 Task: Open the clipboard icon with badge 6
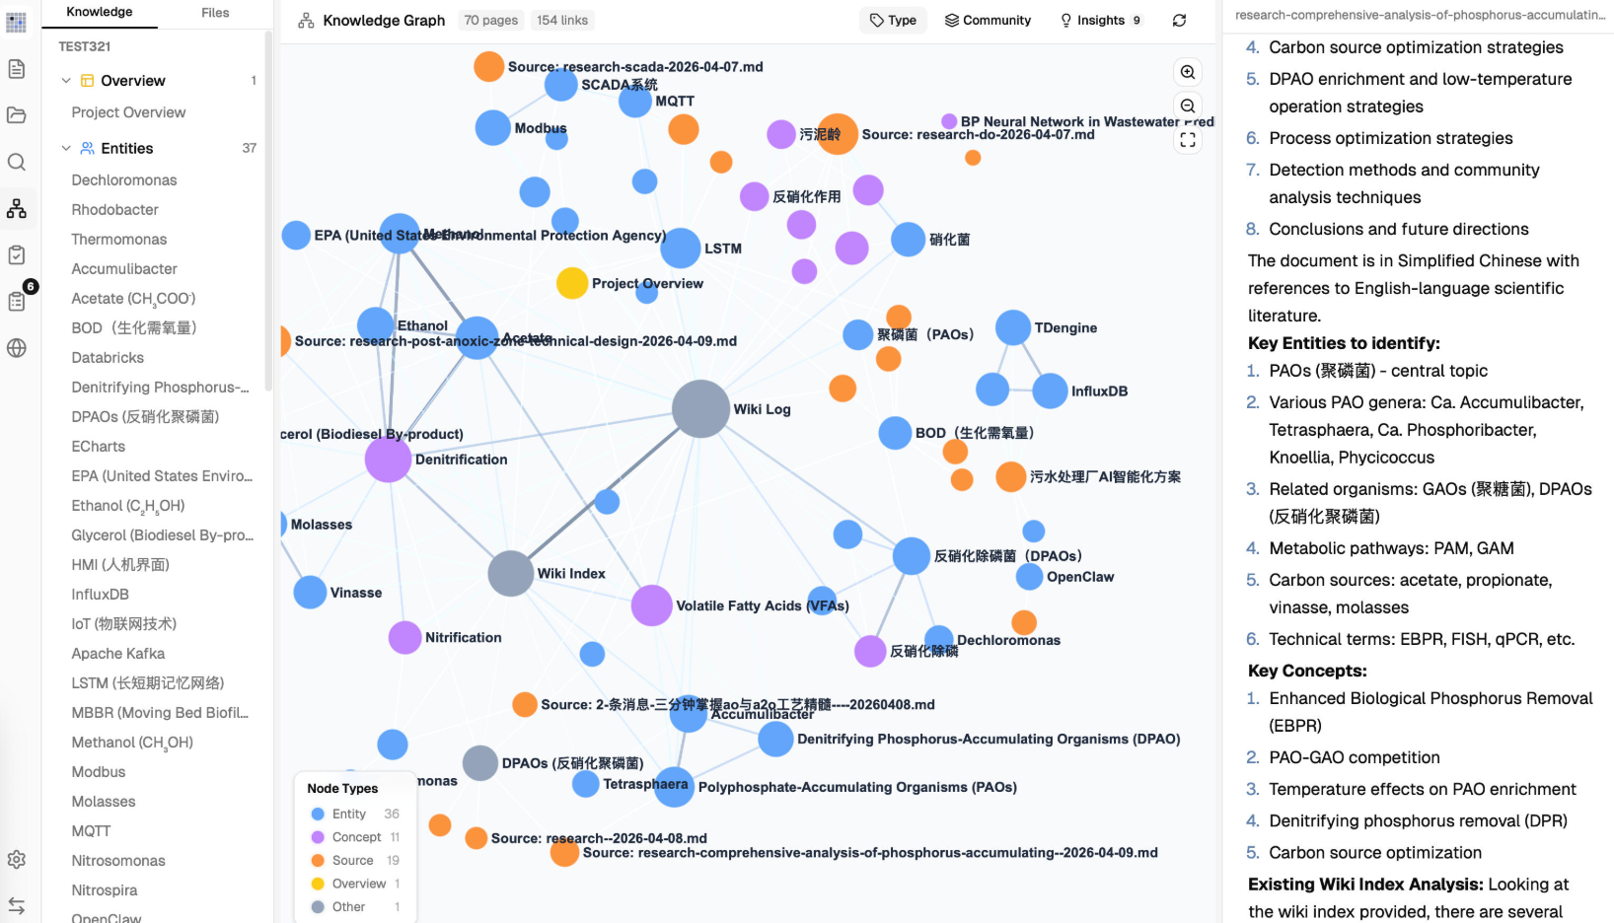click(17, 301)
